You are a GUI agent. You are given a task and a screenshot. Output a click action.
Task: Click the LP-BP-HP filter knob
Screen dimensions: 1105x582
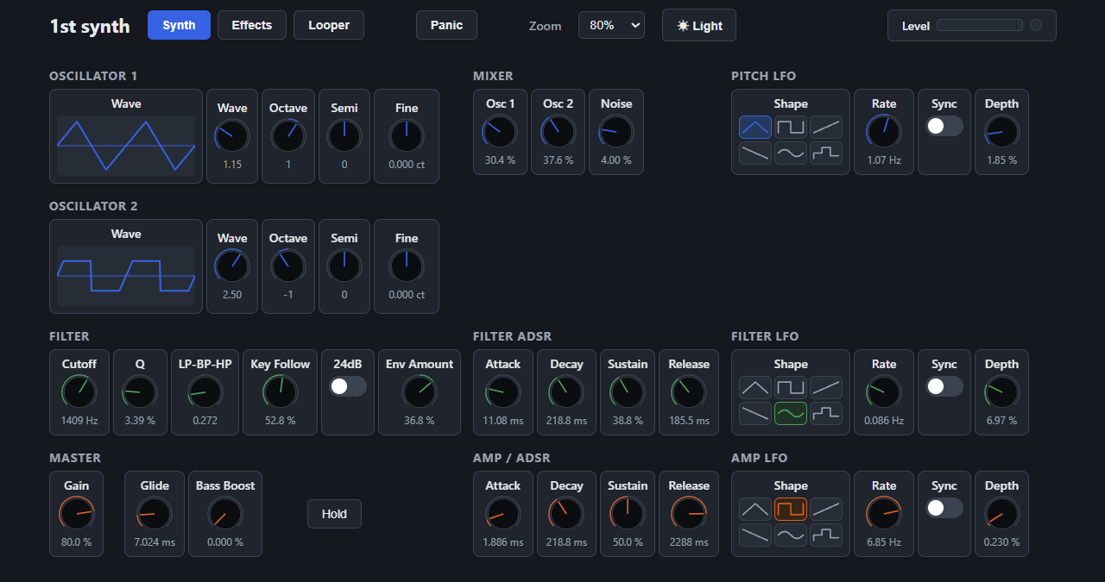[x=205, y=392]
